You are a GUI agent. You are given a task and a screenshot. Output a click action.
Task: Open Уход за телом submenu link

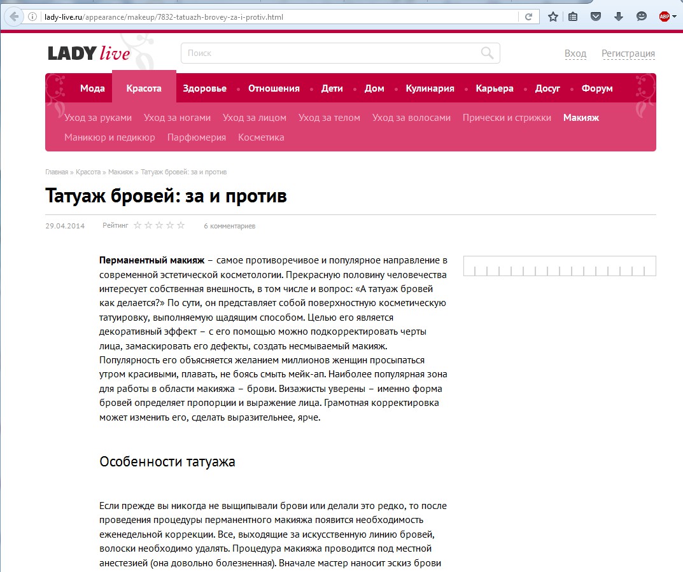click(x=329, y=118)
